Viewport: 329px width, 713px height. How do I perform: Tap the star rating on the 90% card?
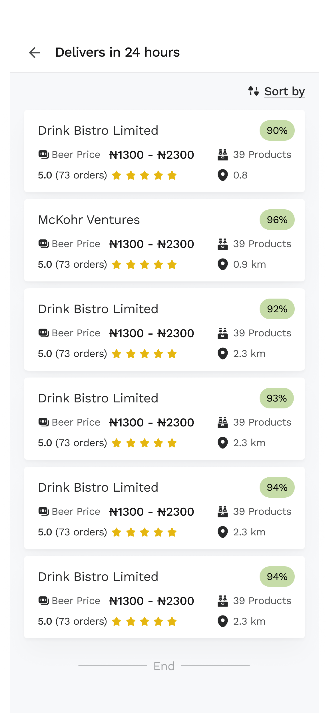tap(144, 175)
